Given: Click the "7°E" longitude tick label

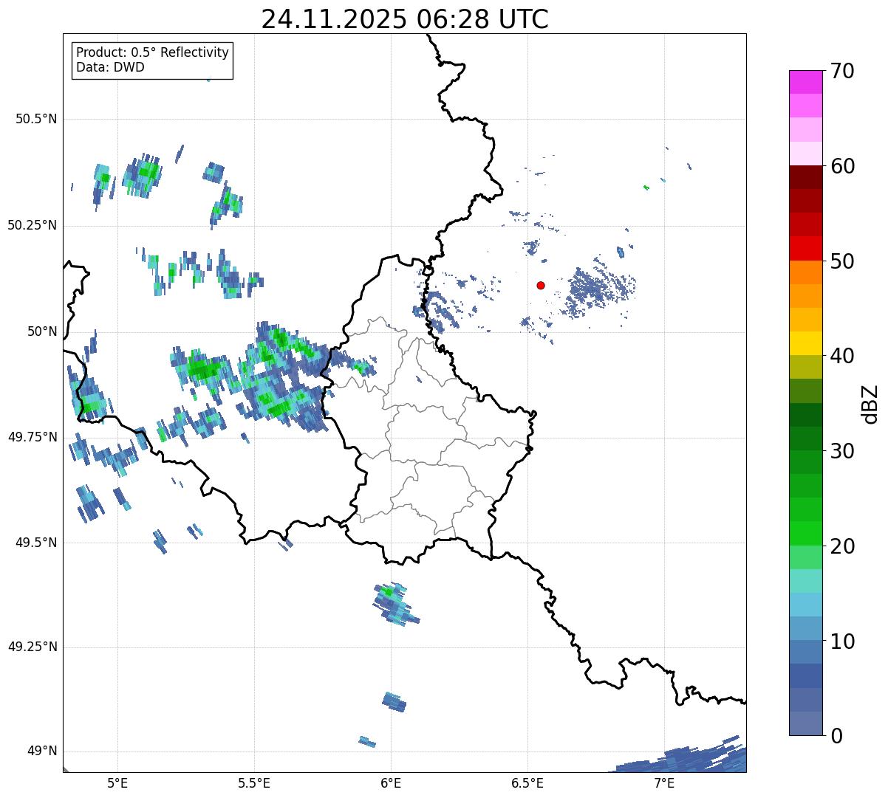Looking at the screenshot, I should click(x=664, y=782).
